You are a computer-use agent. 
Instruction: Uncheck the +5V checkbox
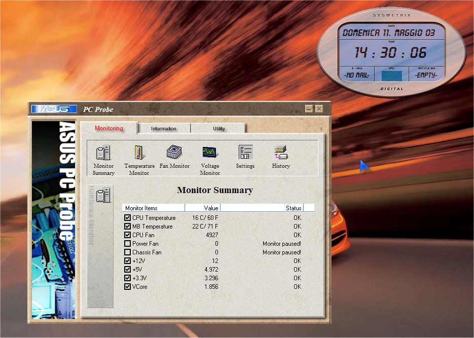[128, 270]
